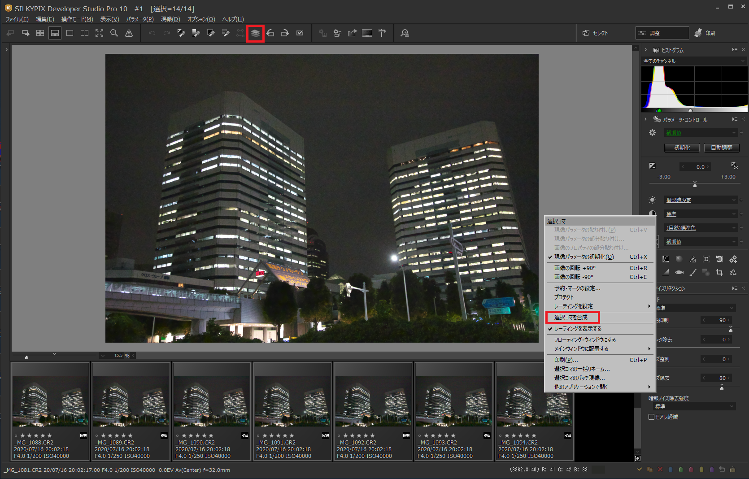
Task: Click the preview zoom slider handle
Action: pos(26,357)
